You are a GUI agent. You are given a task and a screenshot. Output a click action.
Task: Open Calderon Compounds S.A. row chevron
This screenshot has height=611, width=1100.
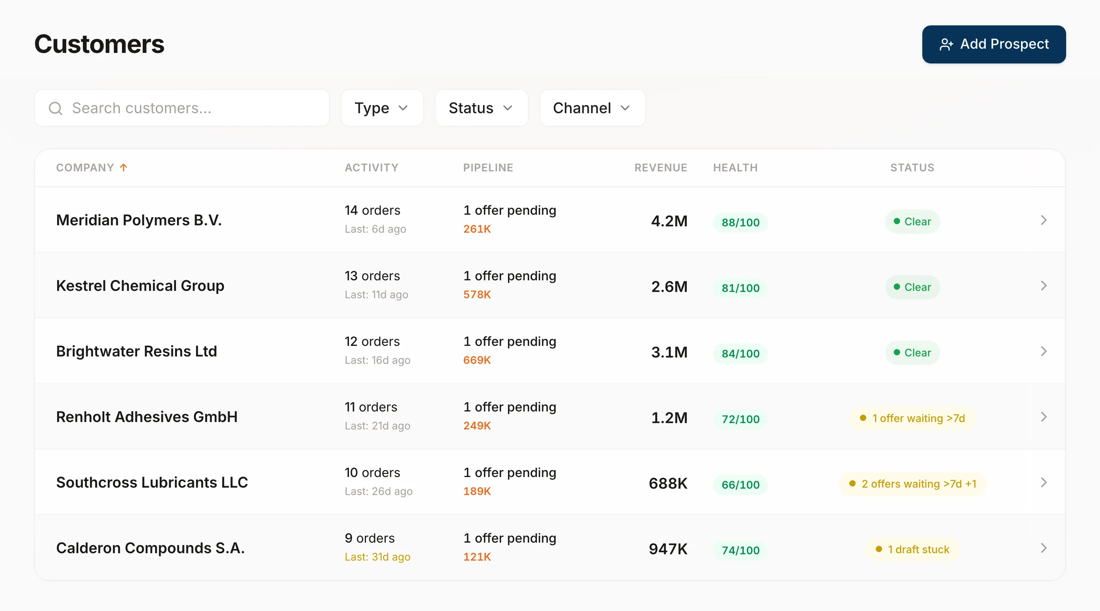click(x=1044, y=548)
